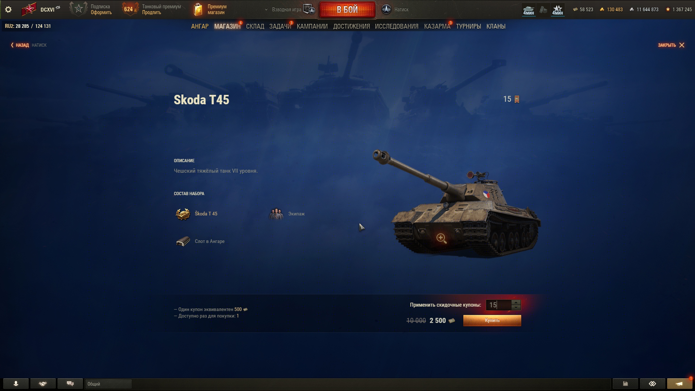Decrease the discount coupons count
This screenshot has height=391, width=695.
[x=516, y=307]
